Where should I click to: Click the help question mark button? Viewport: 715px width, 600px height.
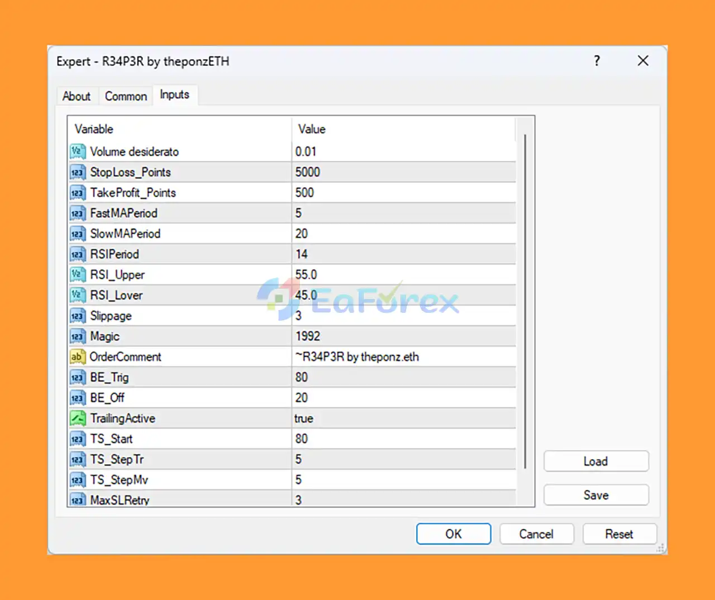pyautogui.click(x=597, y=61)
